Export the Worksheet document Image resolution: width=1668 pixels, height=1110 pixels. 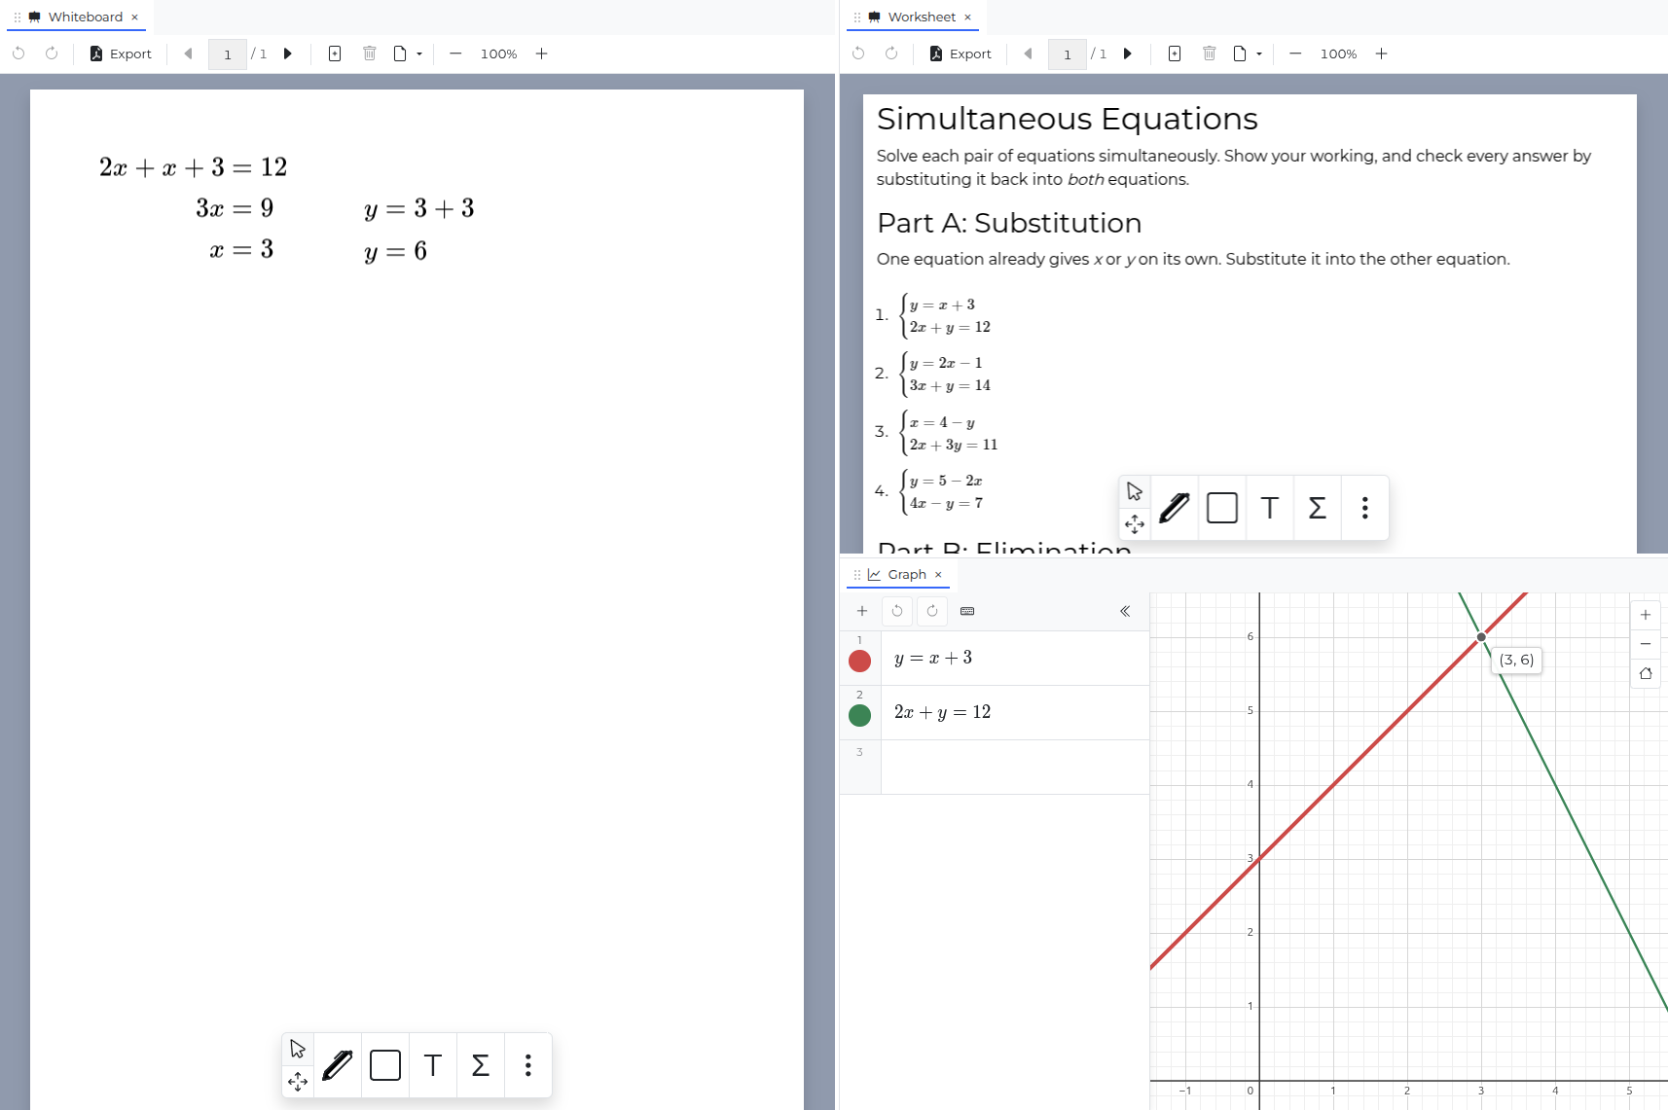point(961,54)
